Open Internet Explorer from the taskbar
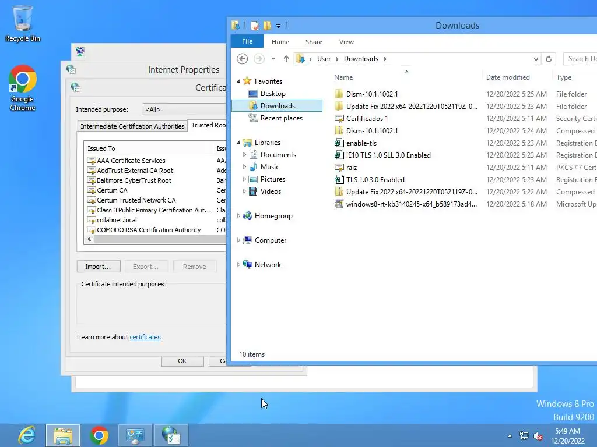 pos(27,435)
